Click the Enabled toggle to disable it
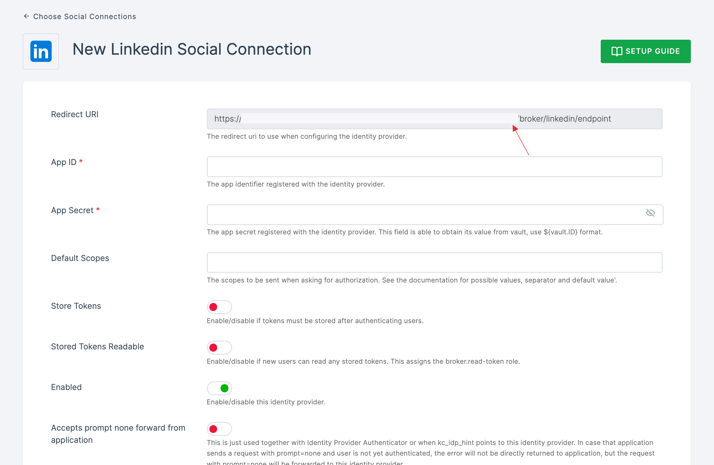Screen dimensions: 714x465 tap(219, 387)
